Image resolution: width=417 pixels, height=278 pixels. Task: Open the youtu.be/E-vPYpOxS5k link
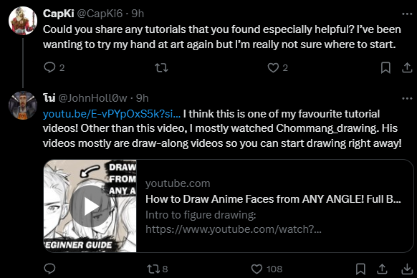click(x=112, y=114)
